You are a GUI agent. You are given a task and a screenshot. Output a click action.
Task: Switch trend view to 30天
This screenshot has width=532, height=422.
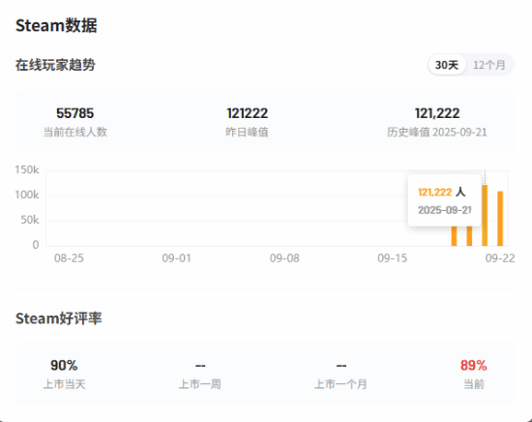pos(447,65)
